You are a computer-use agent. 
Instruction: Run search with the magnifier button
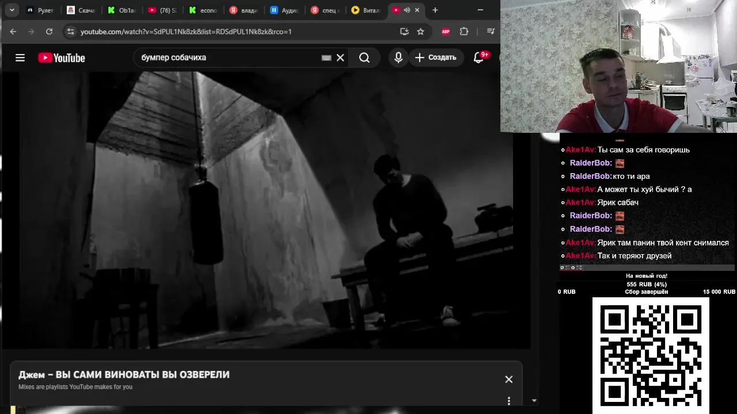pos(364,57)
